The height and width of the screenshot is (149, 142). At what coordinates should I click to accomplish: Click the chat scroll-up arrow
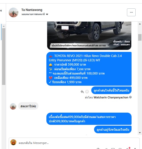pos(140,24)
